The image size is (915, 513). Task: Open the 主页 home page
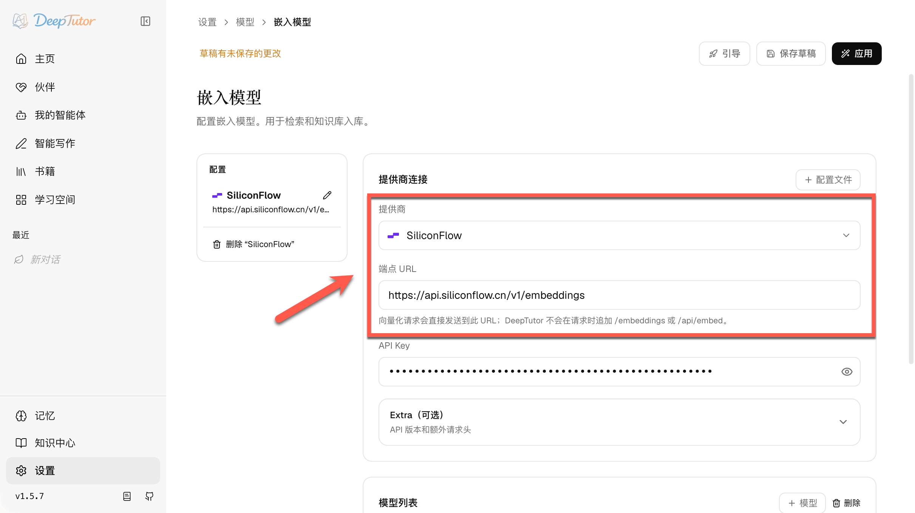(83, 59)
